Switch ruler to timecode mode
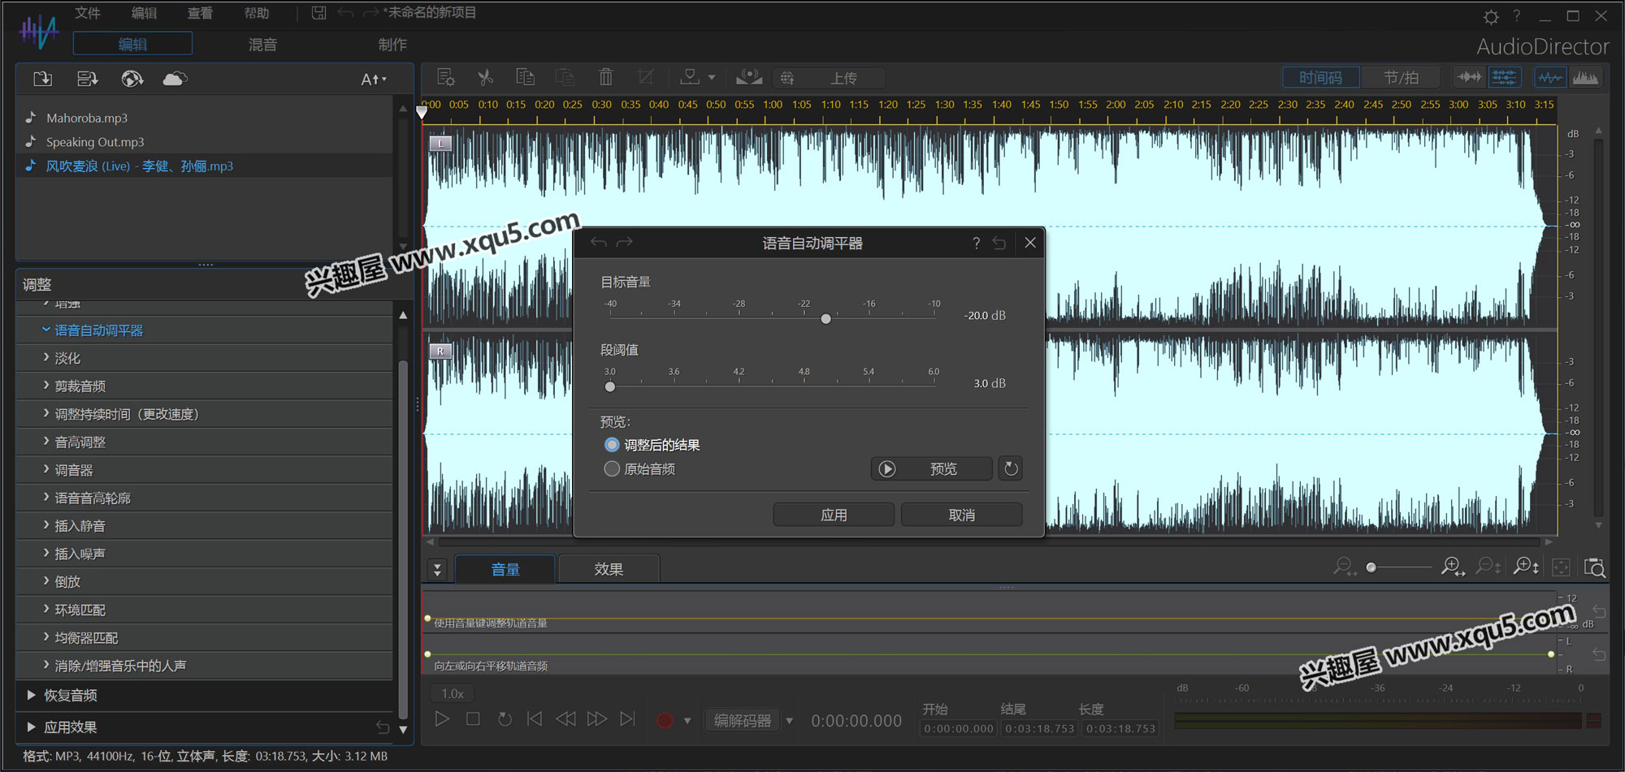The height and width of the screenshot is (772, 1625). pyautogui.click(x=1320, y=78)
